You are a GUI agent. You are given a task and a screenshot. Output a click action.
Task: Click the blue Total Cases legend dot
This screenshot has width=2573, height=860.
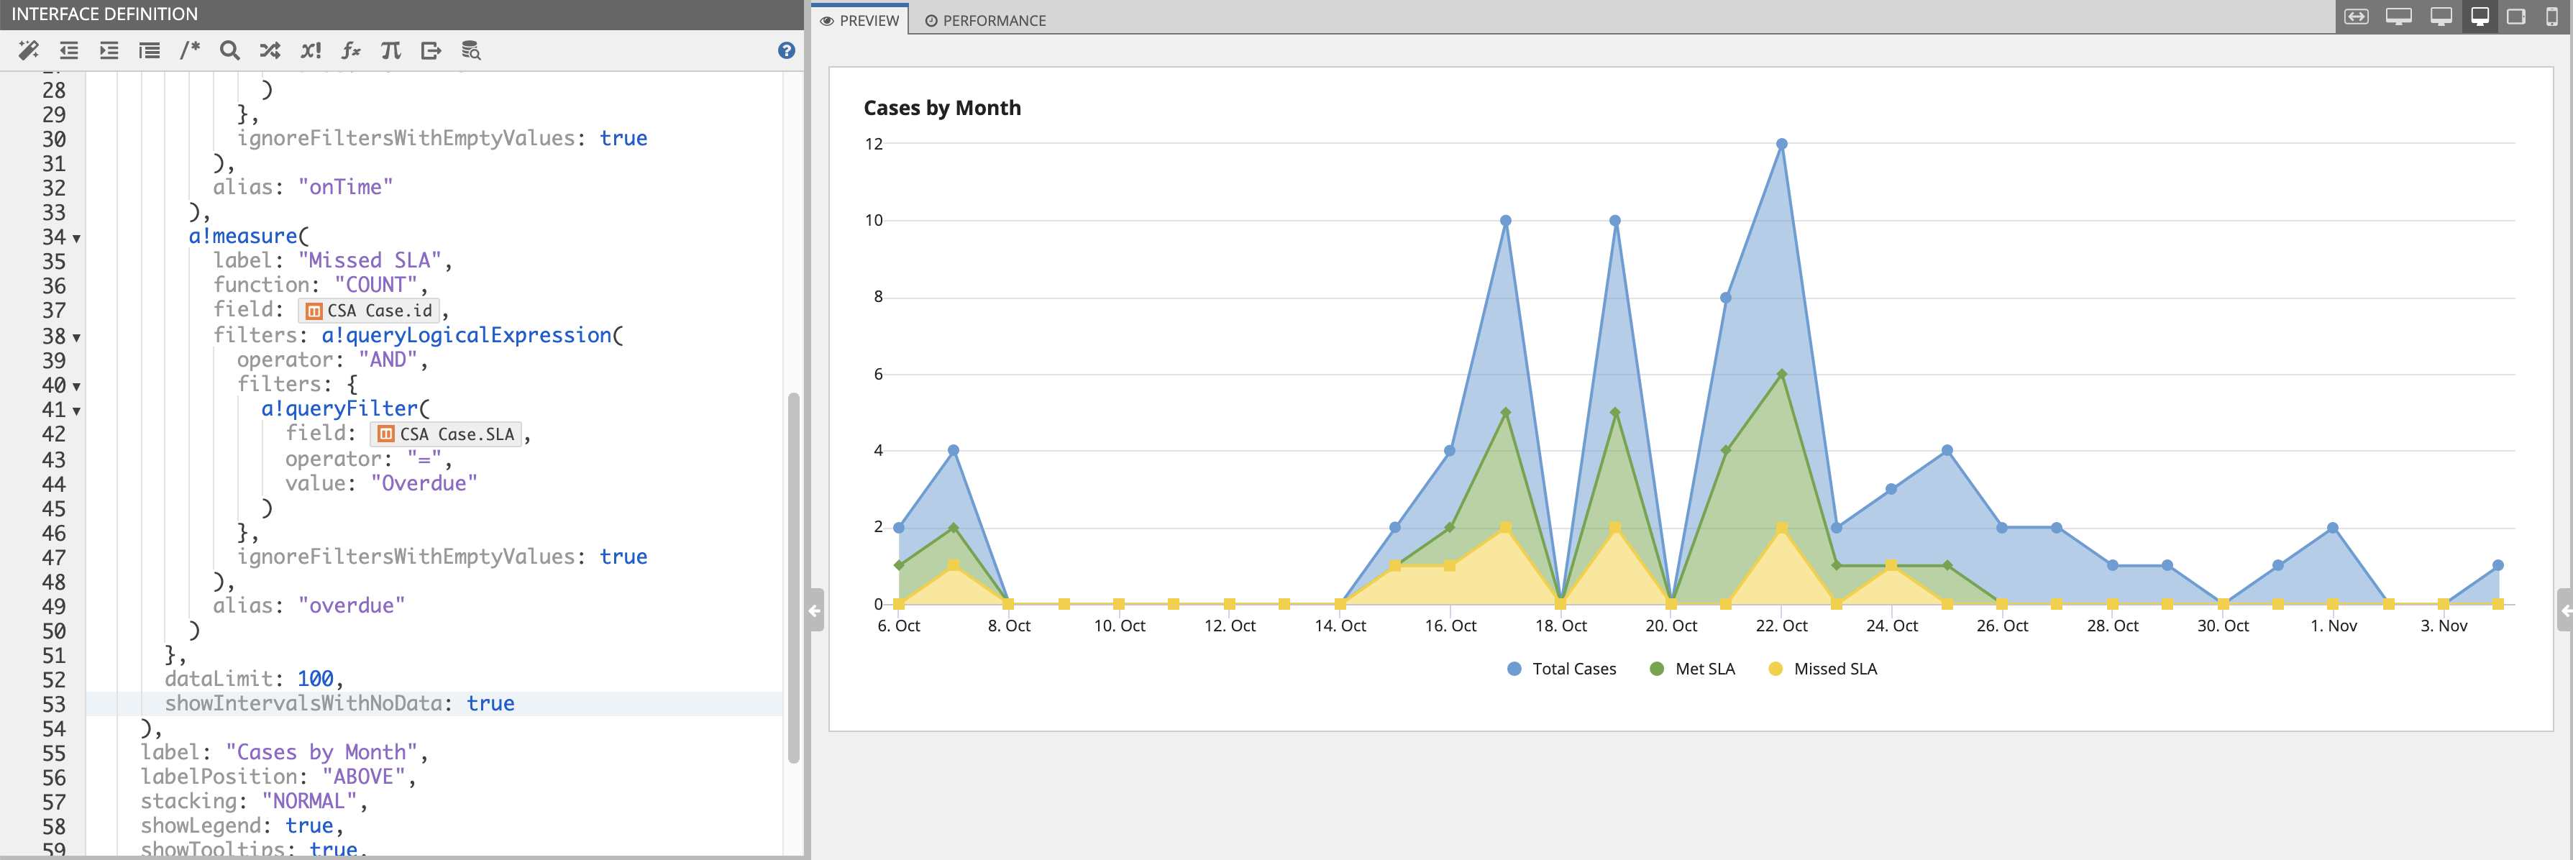(x=1514, y=668)
